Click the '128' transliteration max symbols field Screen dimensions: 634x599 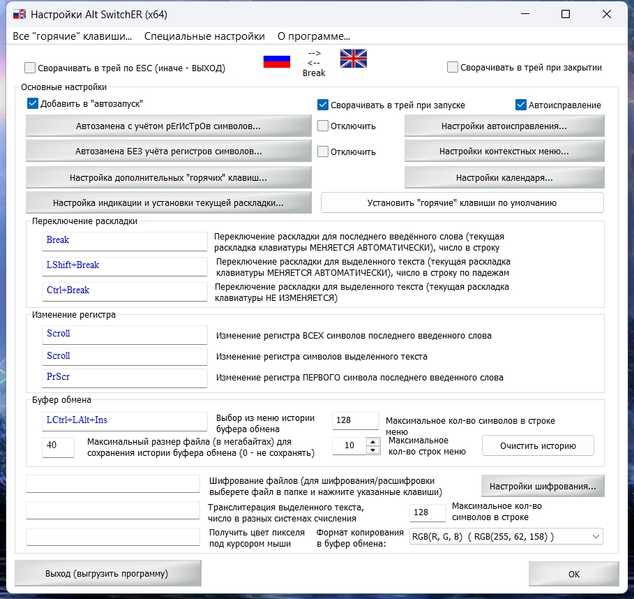[428, 512]
